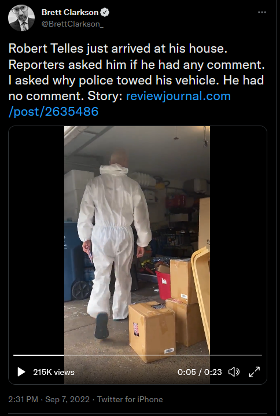Image resolution: width=280 pixels, height=416 pixels.
Task: Mute the video using the speaker icon
Action: pos(234,372)
